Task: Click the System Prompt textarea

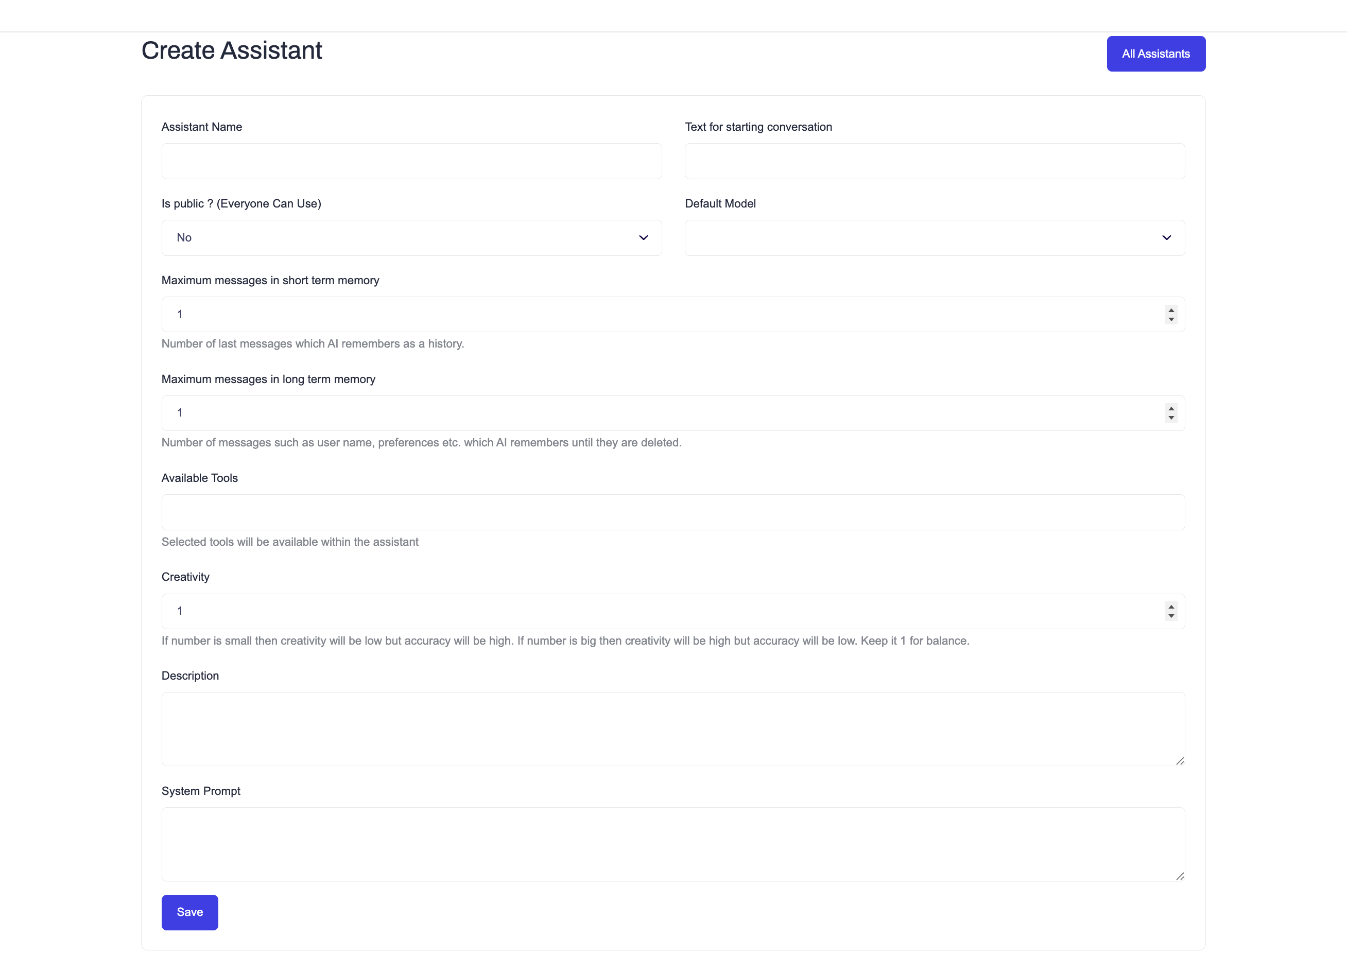Action: 672,844
